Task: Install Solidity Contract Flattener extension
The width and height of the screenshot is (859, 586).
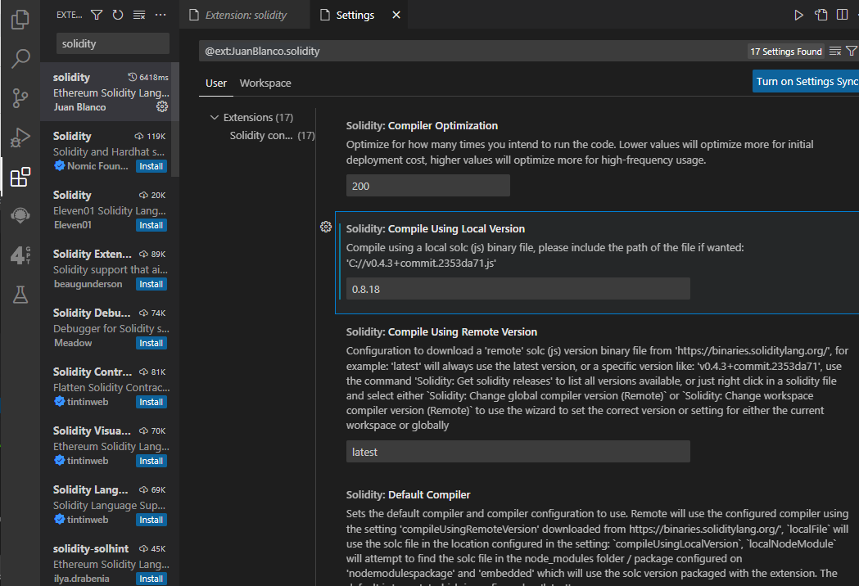Action: (151, 402)
